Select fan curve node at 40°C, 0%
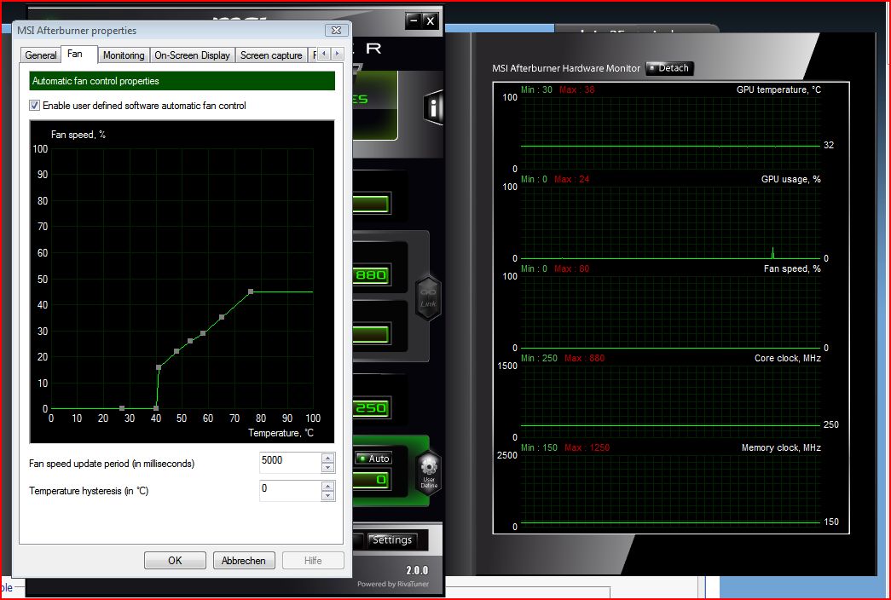Screen dimensions: 891x600 point(156,408)
